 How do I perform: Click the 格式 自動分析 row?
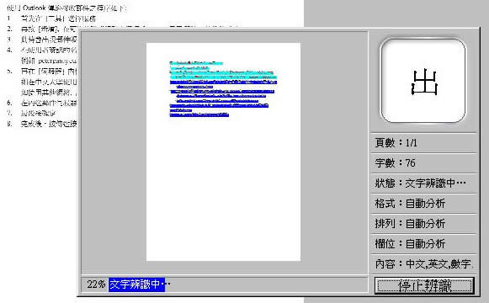pos(423,204)
